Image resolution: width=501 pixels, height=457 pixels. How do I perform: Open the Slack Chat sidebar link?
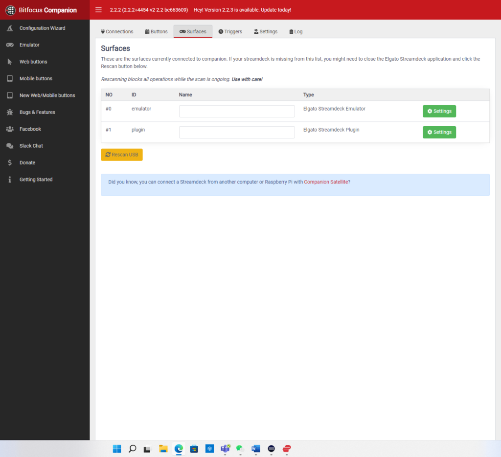(x=31, y=146)
